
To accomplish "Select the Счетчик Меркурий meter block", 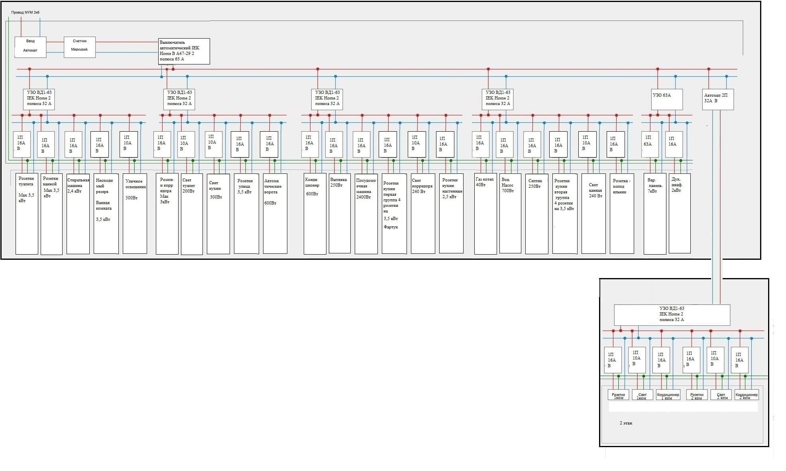I will coord(80,47).
